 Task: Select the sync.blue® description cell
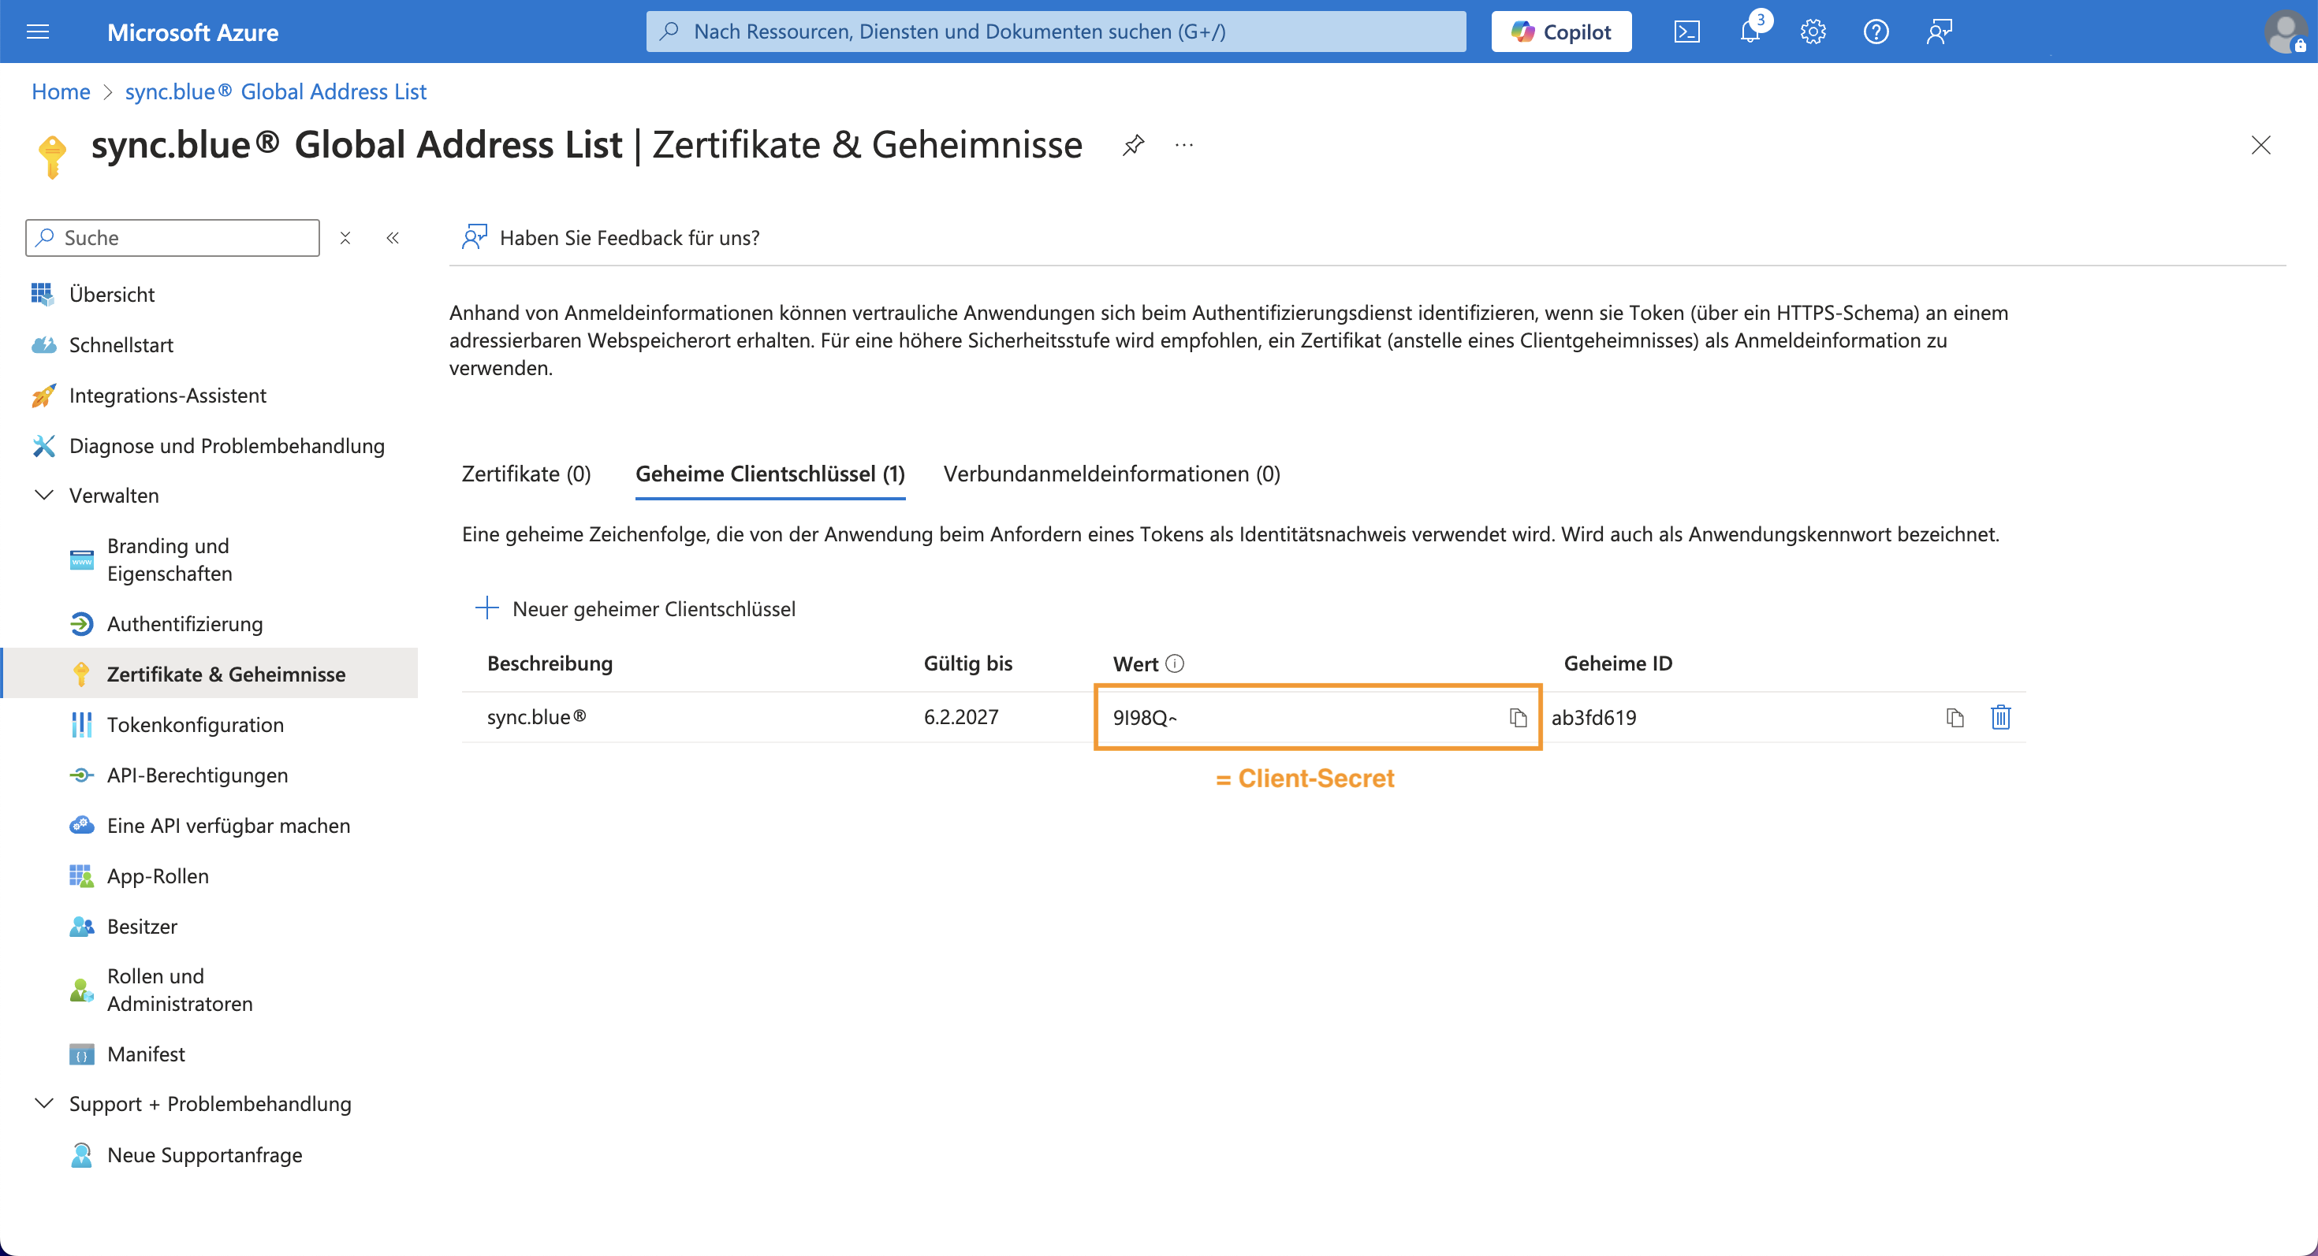(537, 716)
